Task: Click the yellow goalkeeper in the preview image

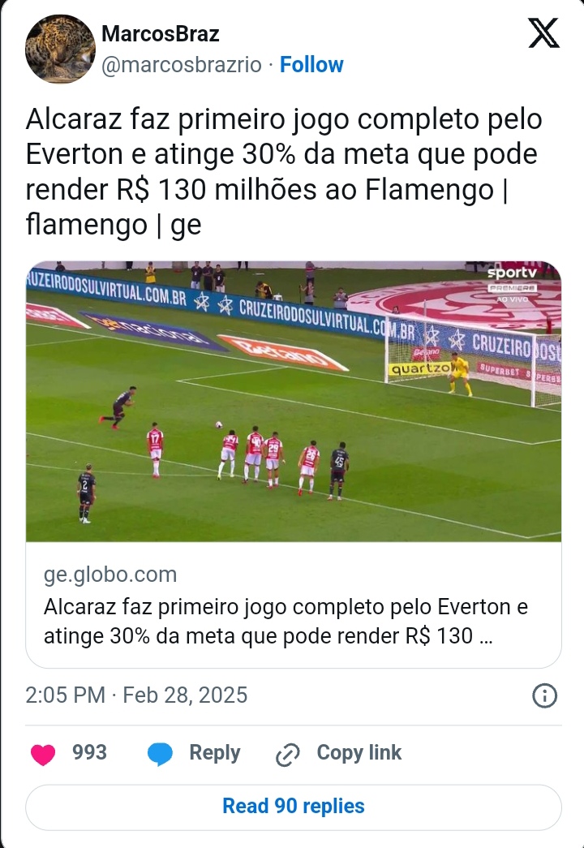Action: click(x=460, y=374)
